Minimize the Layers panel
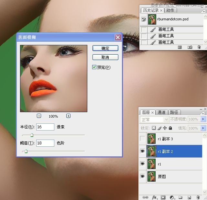The width and height of the screenshot is (207, 200). [201, 109]
